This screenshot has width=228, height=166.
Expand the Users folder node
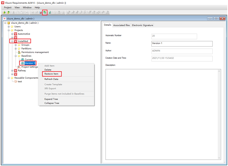click(x=9, y=27)
